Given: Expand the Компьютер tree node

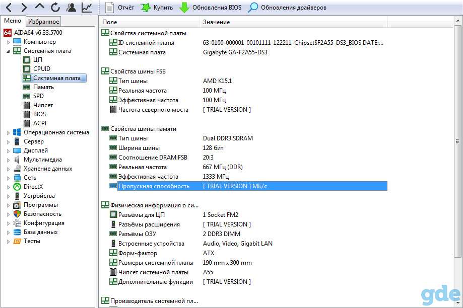Looking at the screenshot, I should [x=8, y=42].
